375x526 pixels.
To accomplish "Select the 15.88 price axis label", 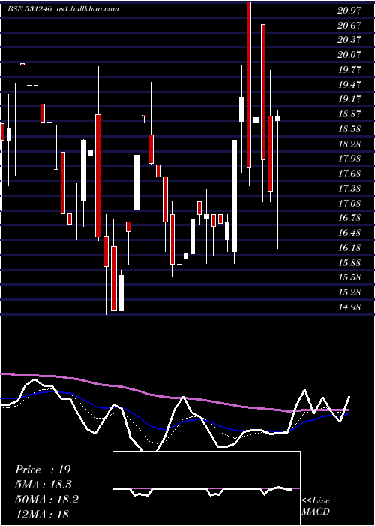I will (349, 263).
